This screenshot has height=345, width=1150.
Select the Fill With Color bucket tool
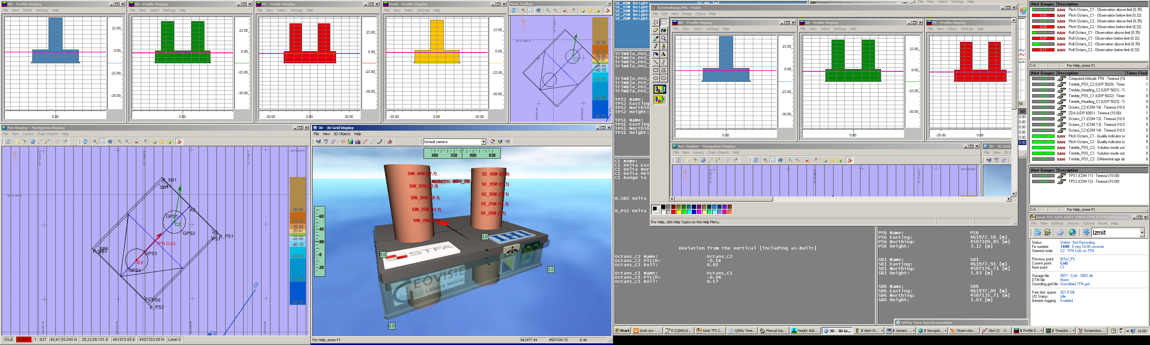pos(663,30)
